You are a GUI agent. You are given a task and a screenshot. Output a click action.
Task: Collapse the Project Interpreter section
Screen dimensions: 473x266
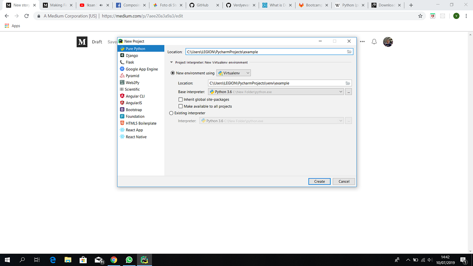pyautogui.click(x=171, y=62)
